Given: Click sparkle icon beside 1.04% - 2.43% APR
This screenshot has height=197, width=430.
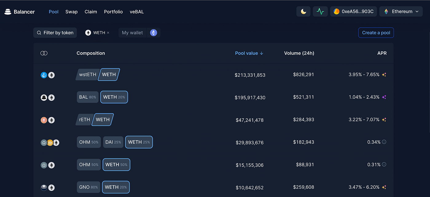Looking at the screenshot, I should [384, 97].
